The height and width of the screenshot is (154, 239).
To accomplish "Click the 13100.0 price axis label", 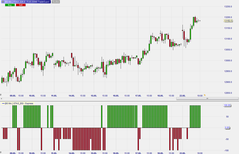I will point(228,39).
